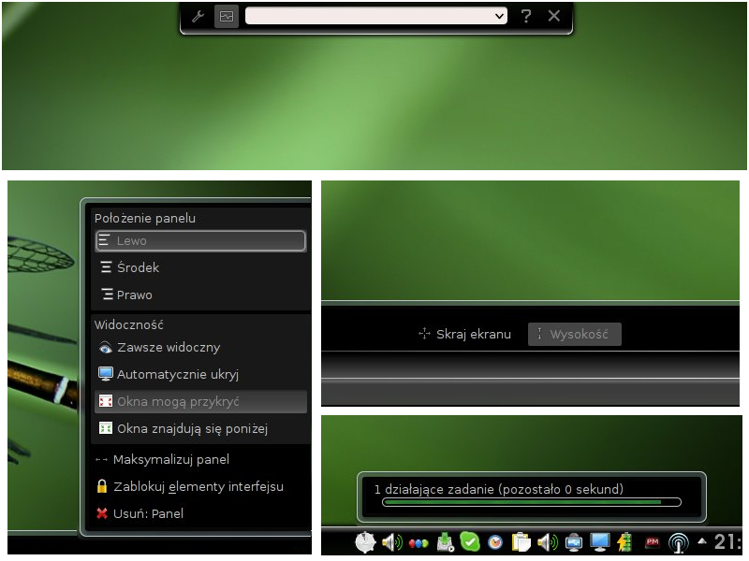Click the green download arrow tray icon
The height and width of the screenshot is (561, 749).
[445, 542]
